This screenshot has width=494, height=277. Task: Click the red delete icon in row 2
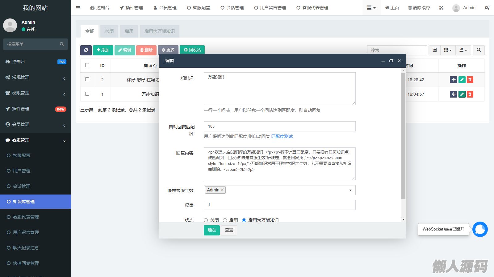click(x=470, y=80)
